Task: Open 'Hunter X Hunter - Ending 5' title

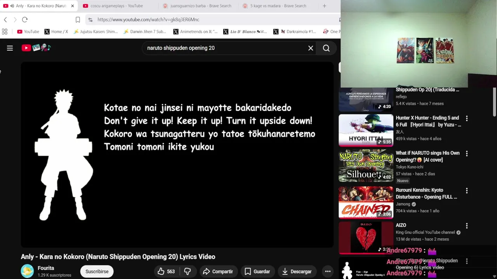Action: click(428, 121)
